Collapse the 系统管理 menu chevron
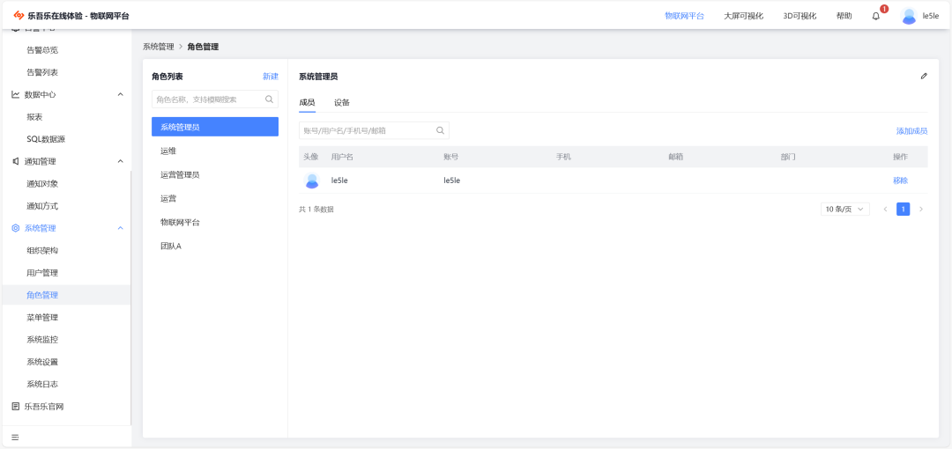952x449 pixels. 120,228
